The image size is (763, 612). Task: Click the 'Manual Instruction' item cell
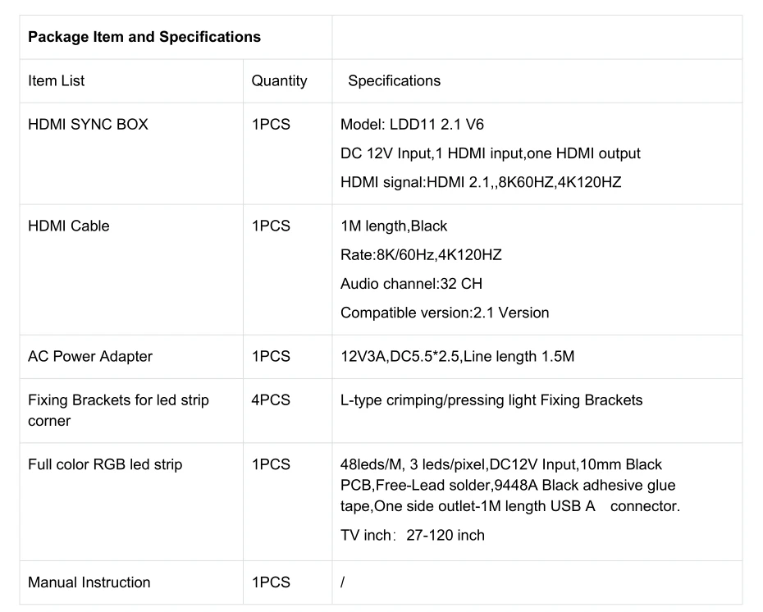pyautogui.click(x=89, y=582)
